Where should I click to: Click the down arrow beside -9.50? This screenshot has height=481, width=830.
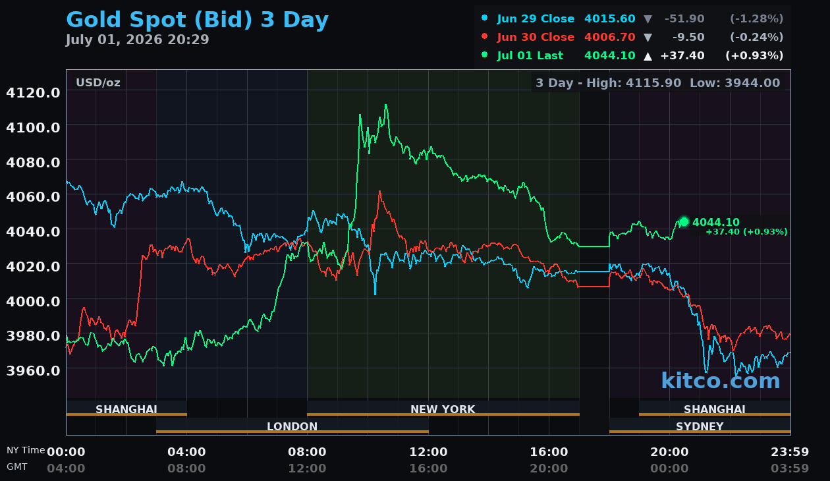(x=648, y=38)
